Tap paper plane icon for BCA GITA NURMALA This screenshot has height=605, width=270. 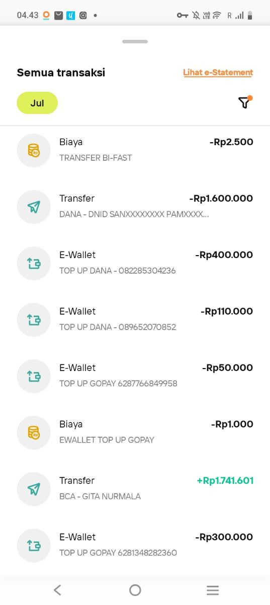[x=34, y=489]
